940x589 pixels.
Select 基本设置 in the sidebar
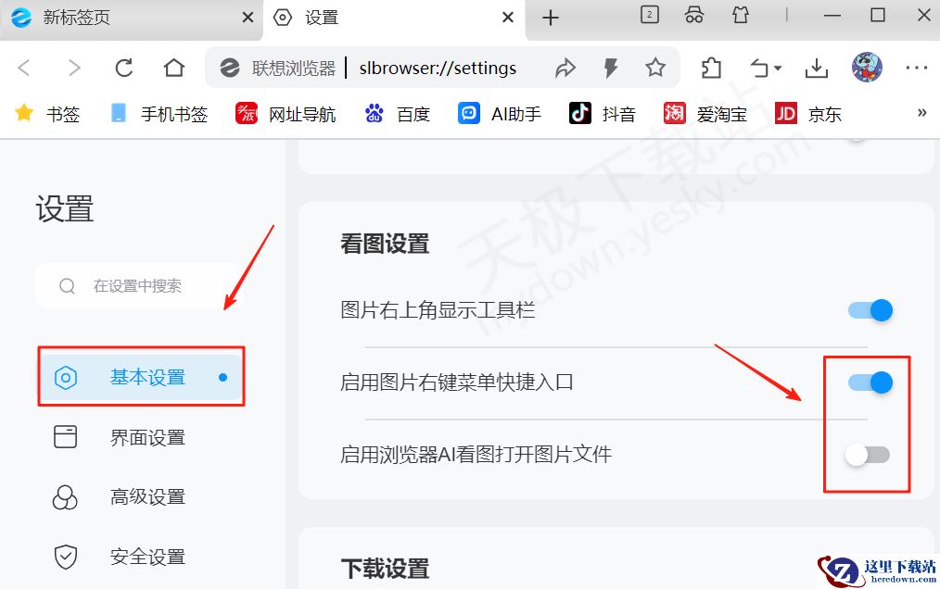[142, 377]
